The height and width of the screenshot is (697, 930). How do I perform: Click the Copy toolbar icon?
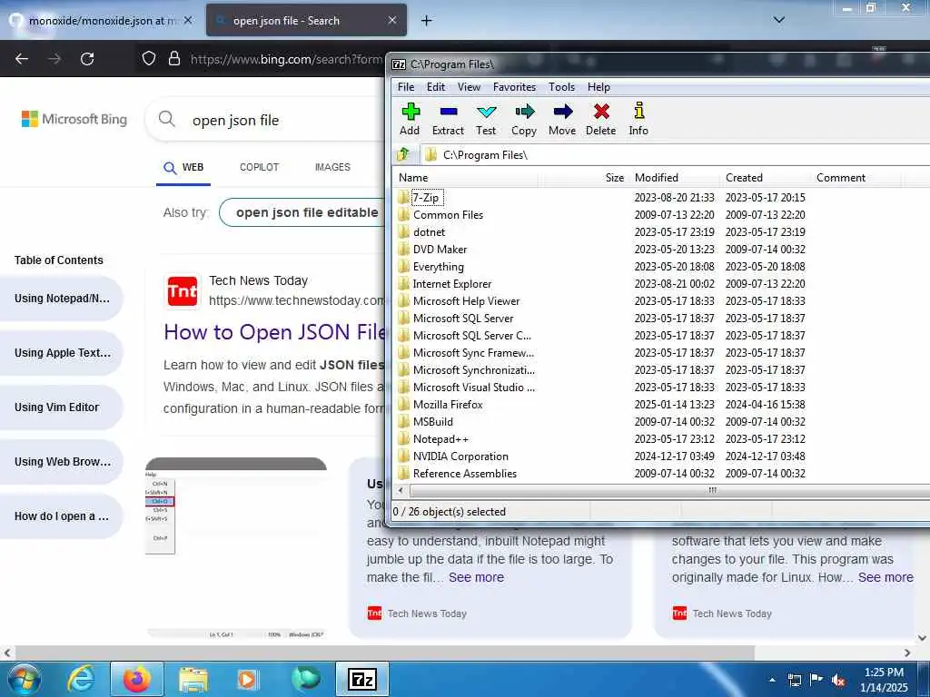(524, 119)
